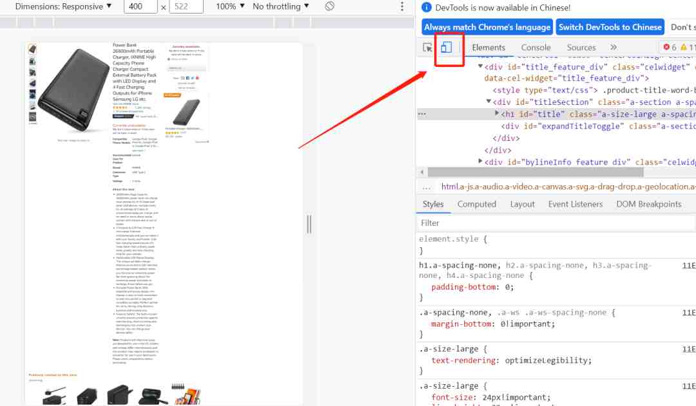
Task: Expand the h1 id="title" node
Action: pos(497,113)
